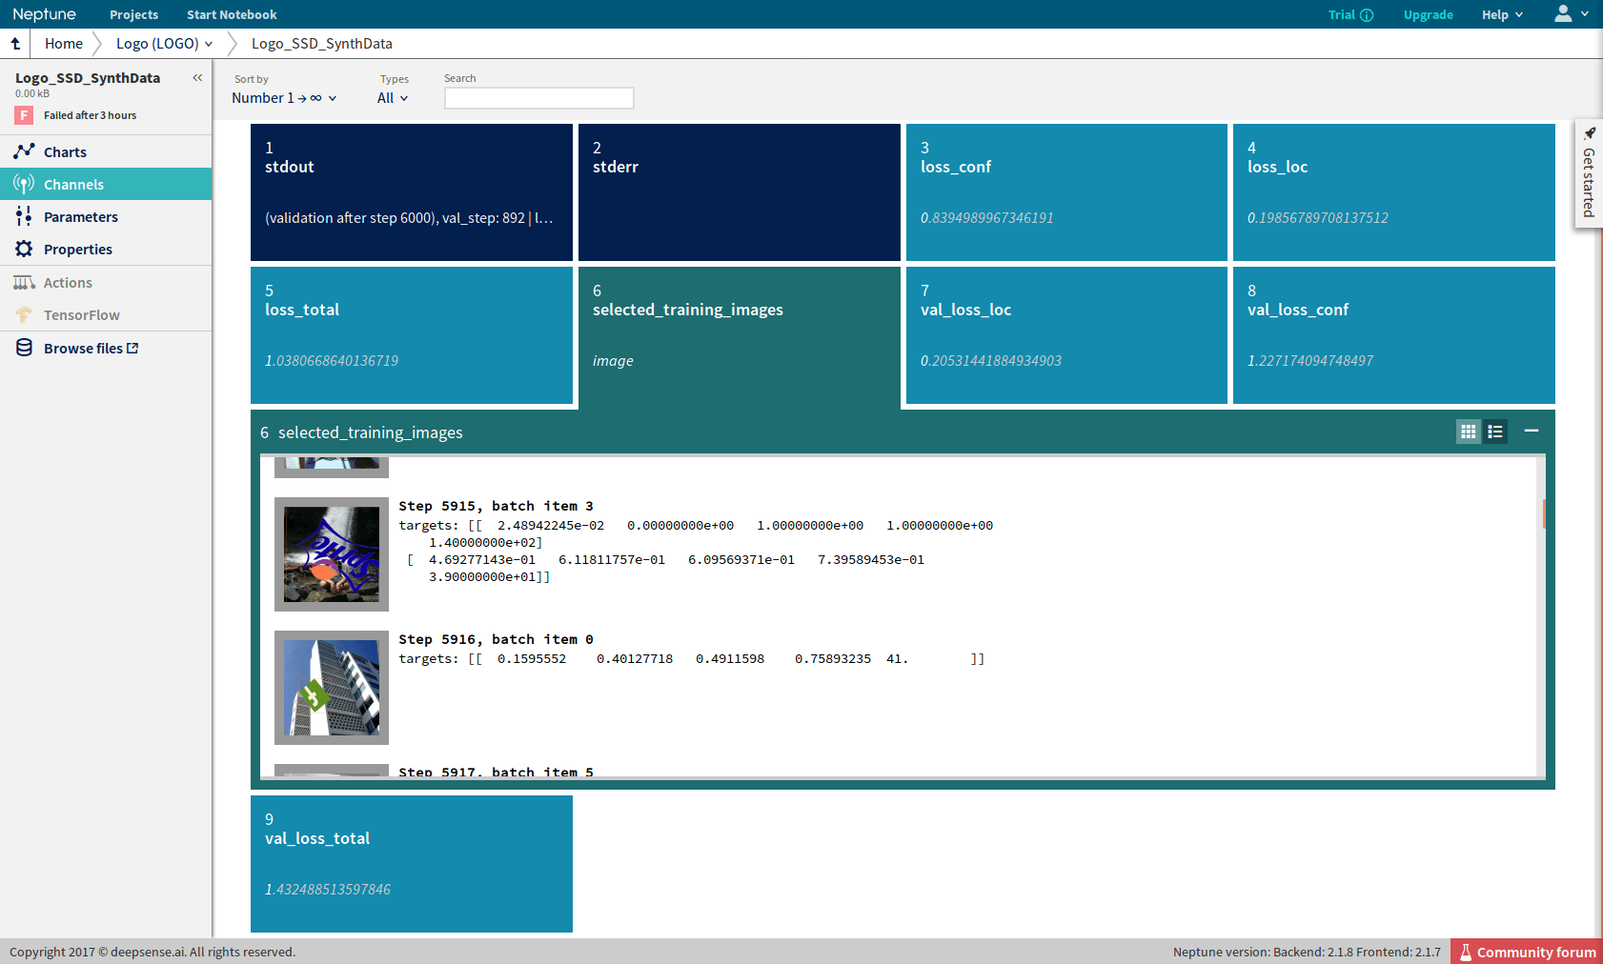Click the channel Search input field
The height and width of the screenshot is (964, 1603).
pyautogui.click(x=538, y=98)
